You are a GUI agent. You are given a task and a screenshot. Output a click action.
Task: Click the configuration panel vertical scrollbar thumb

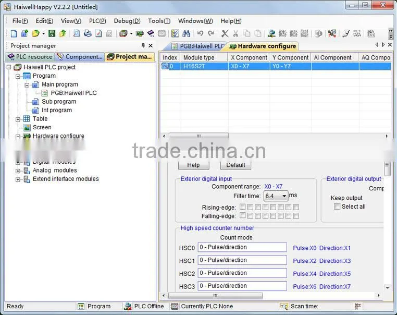[388, 169]
